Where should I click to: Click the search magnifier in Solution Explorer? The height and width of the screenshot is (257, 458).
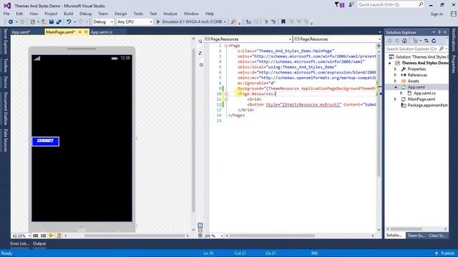pyautogui.click(x=442, y=49)
